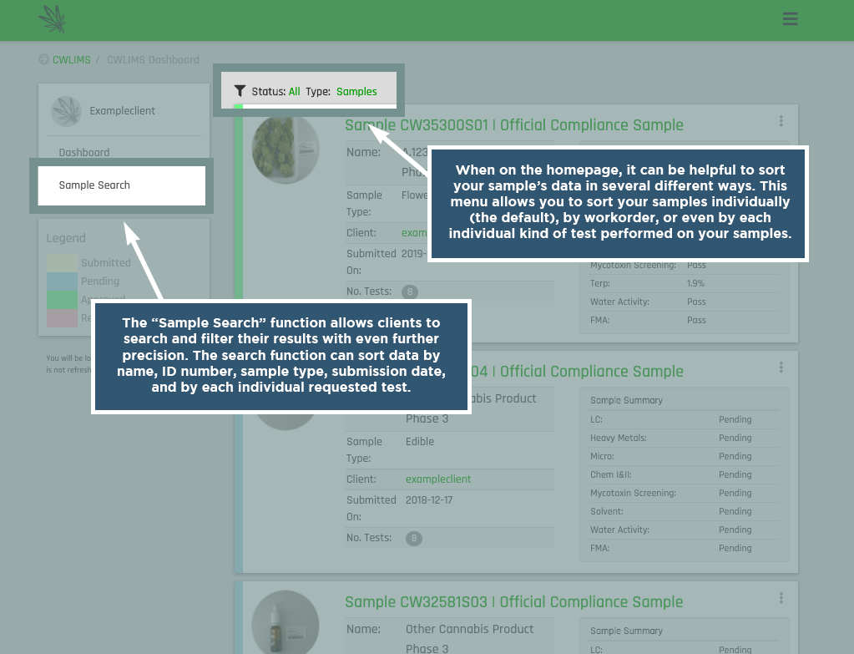Click the Legend heading

pos(66,238)
